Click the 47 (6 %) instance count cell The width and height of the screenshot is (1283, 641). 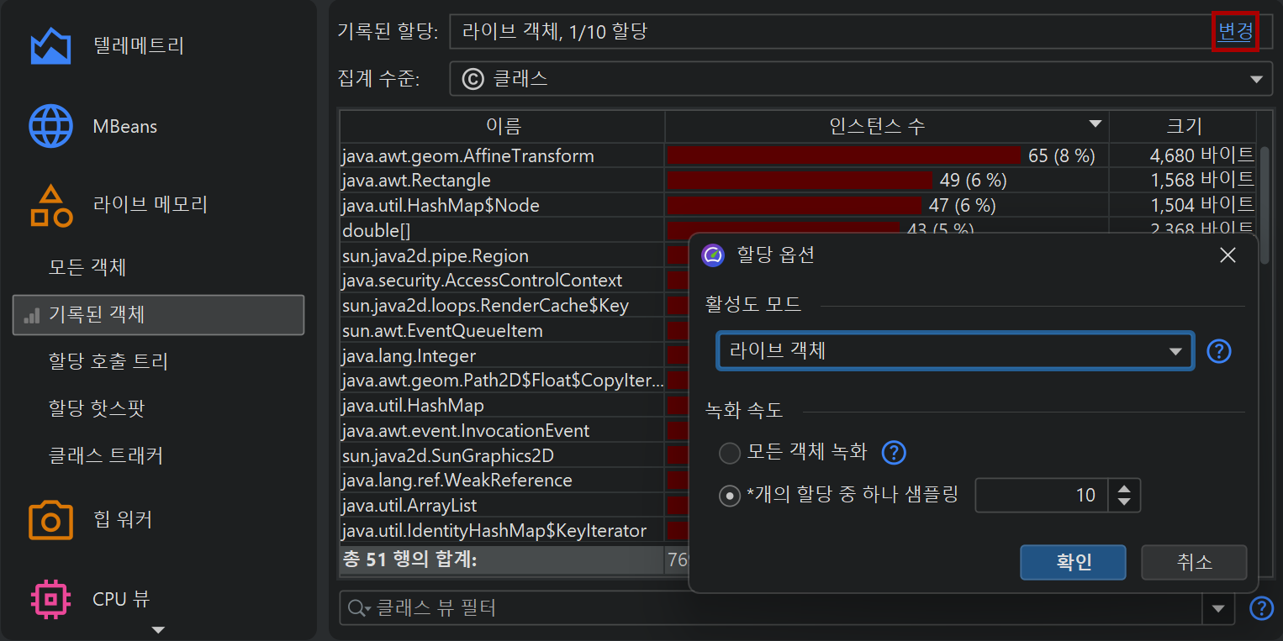point(887,206)
